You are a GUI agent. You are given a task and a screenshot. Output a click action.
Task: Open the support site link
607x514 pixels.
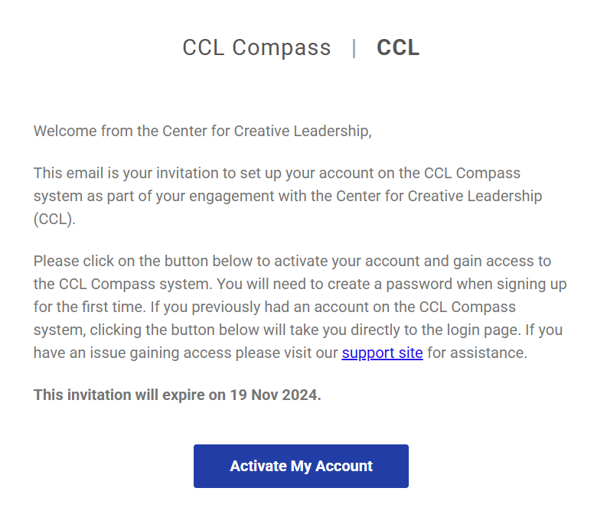[x=382, y=353]
